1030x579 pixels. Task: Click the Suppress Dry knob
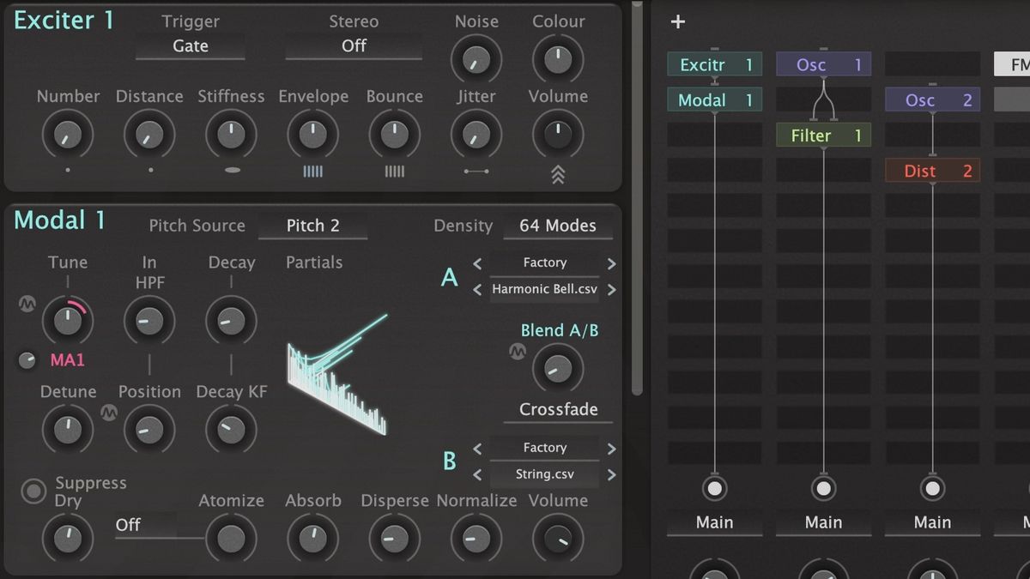point(68,539)
